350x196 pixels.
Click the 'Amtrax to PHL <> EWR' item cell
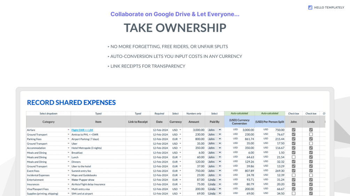click(98, 135)
